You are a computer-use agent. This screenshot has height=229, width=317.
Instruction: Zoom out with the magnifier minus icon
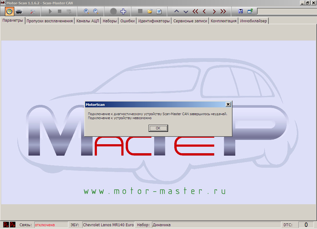click(96, 11)
